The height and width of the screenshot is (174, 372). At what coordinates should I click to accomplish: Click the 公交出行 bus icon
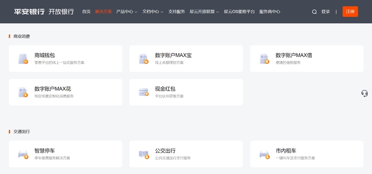tap(144, 155)
